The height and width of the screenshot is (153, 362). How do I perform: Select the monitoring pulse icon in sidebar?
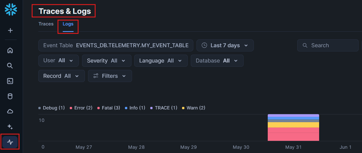(10, 142)
